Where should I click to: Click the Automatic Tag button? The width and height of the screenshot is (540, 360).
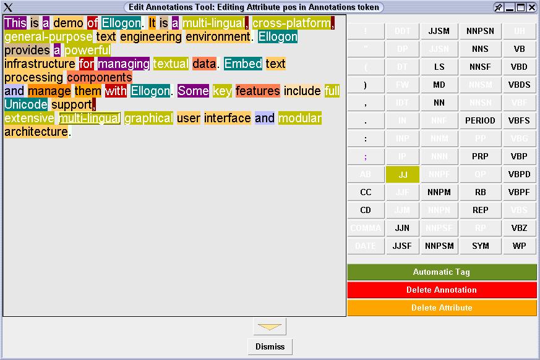point(442,272)
